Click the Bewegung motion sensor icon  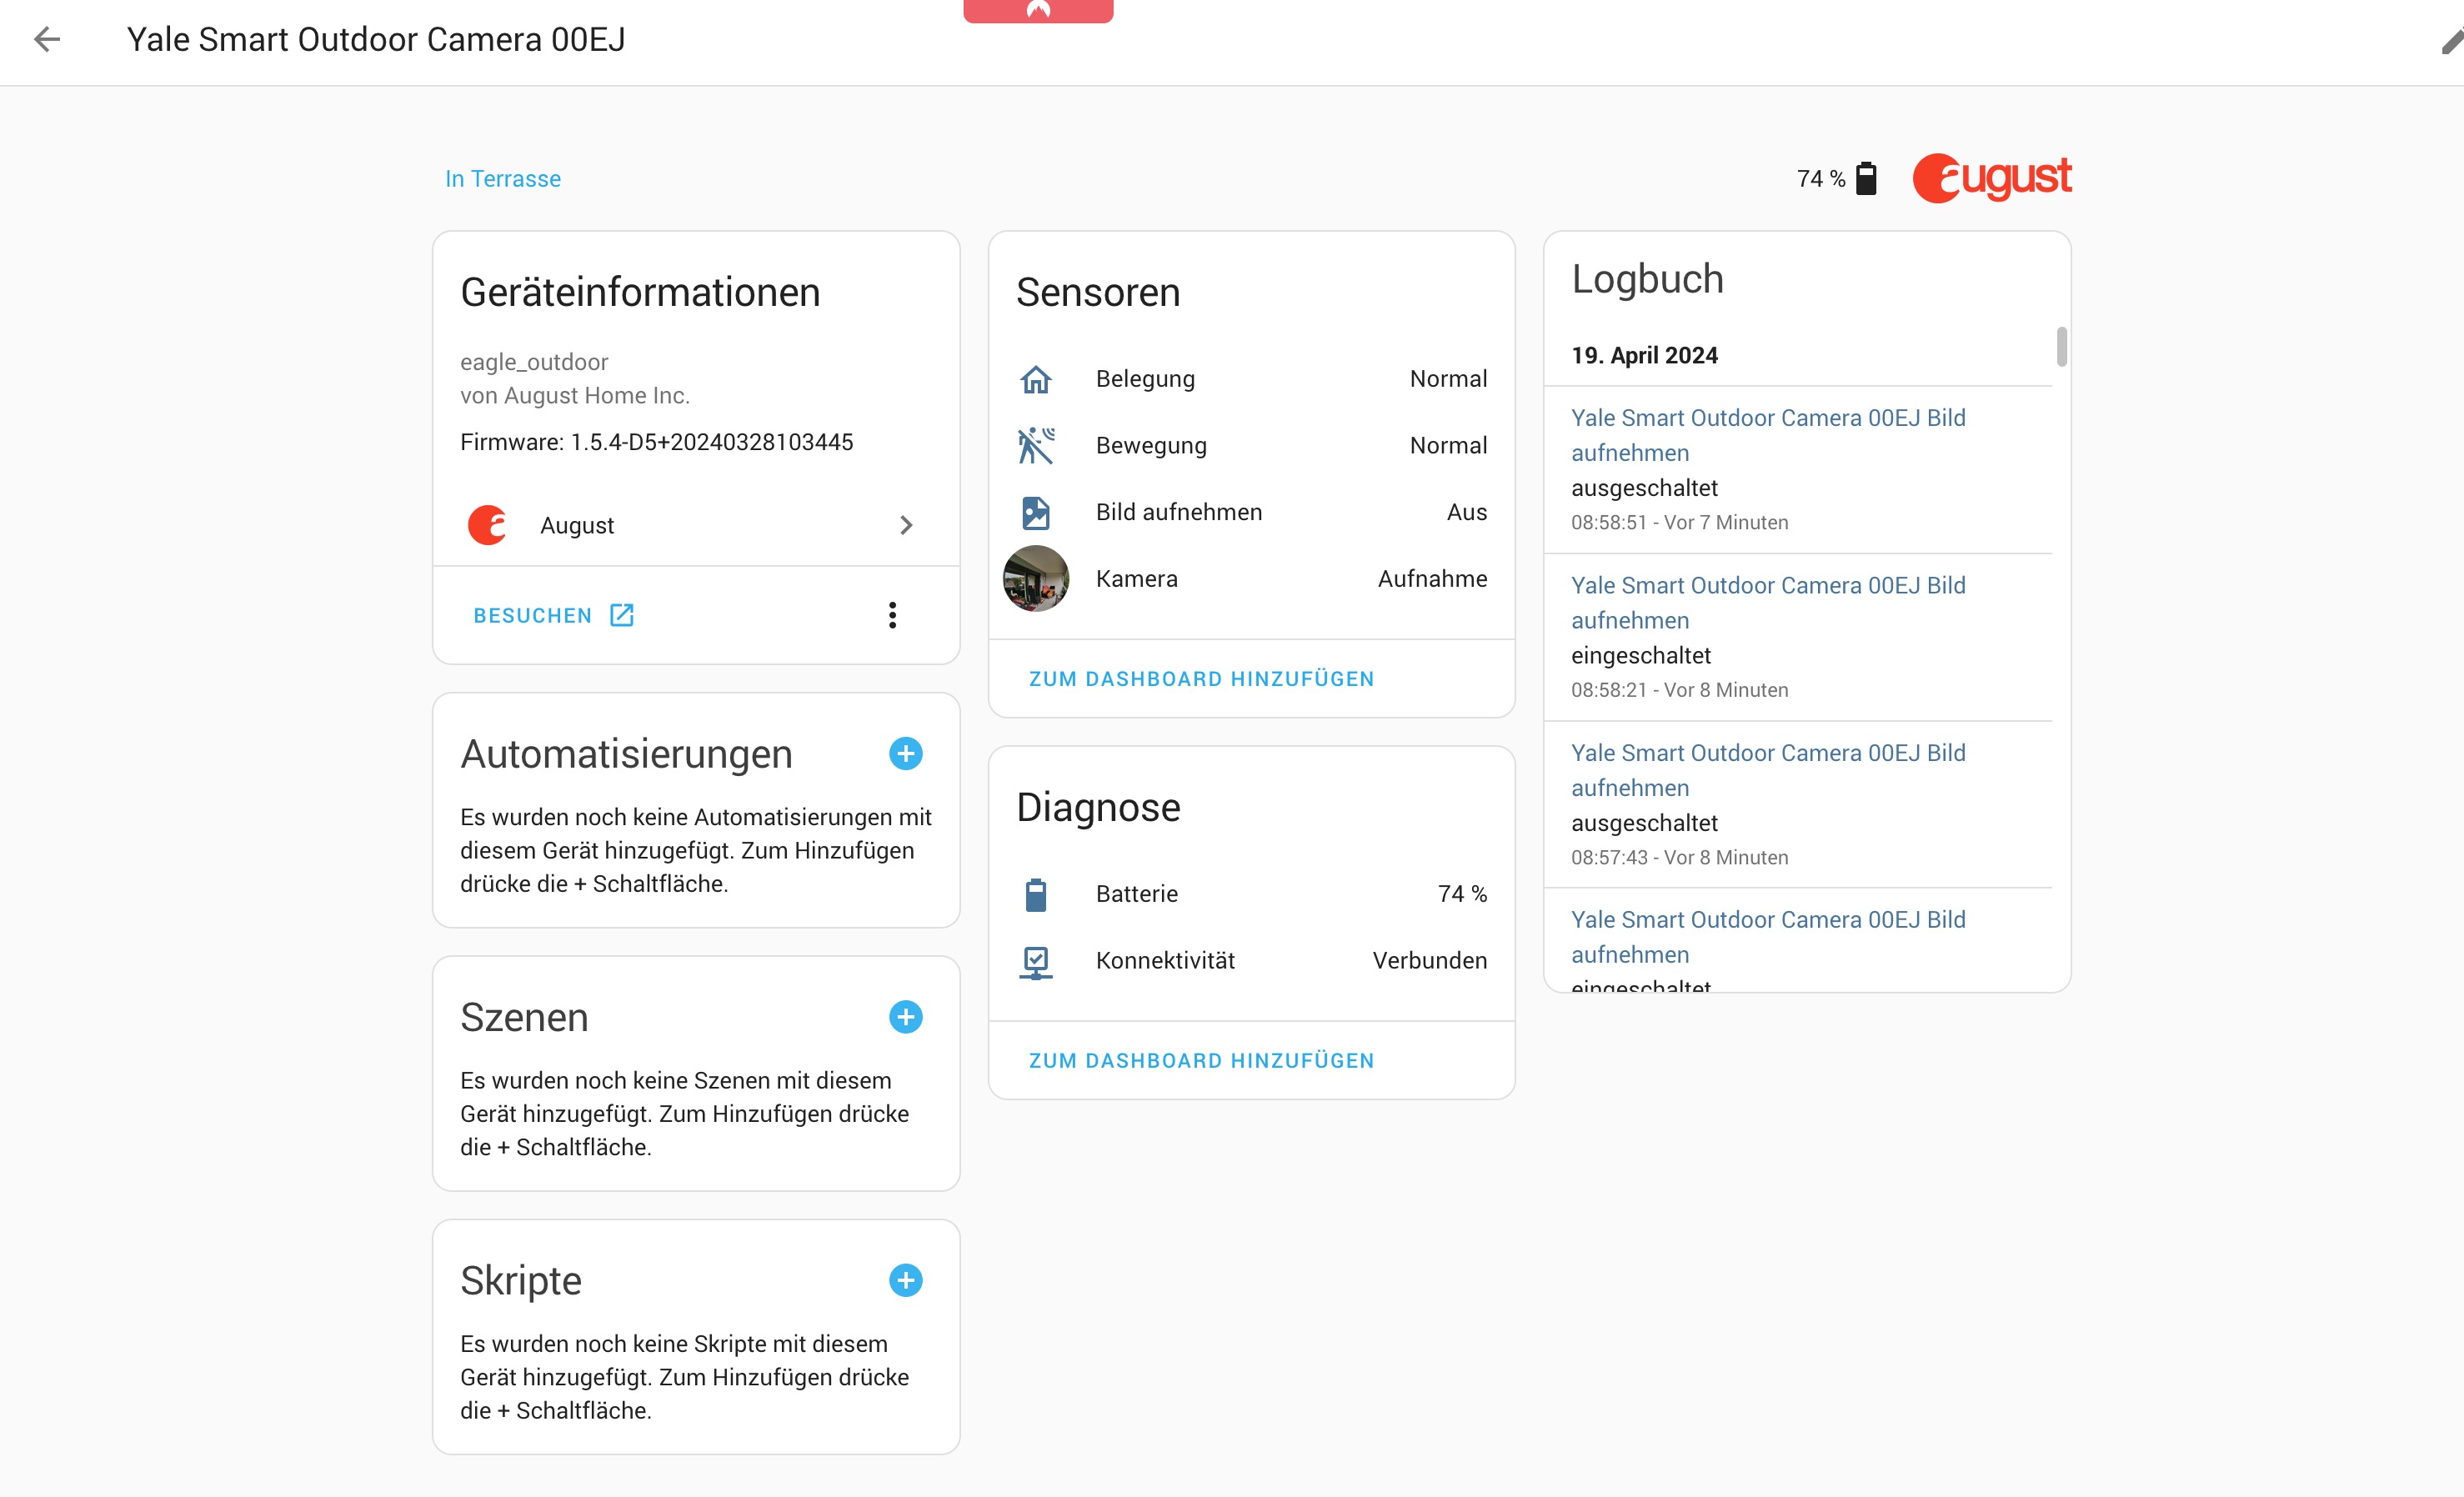coord(1035,446)
